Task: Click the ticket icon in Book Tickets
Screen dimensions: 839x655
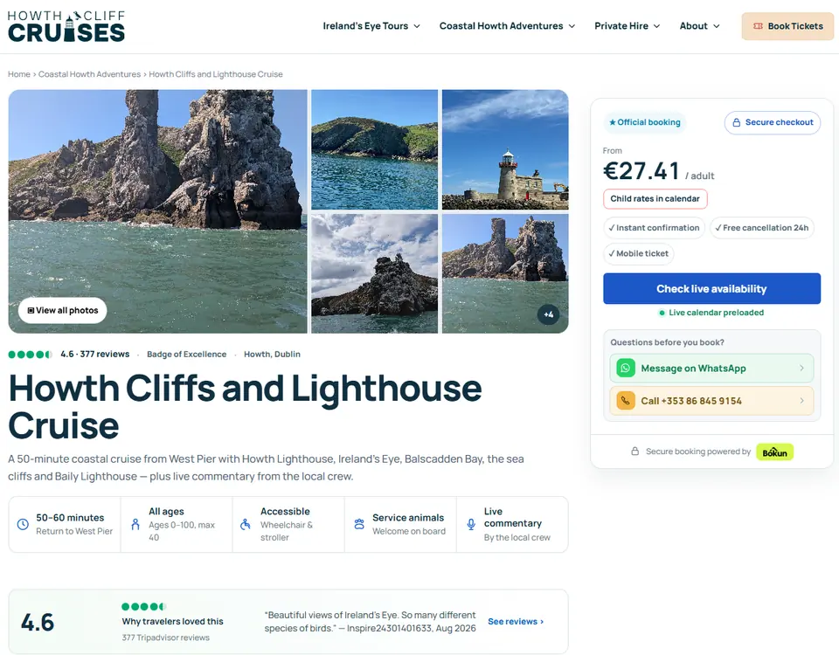Action: point(758,26)
